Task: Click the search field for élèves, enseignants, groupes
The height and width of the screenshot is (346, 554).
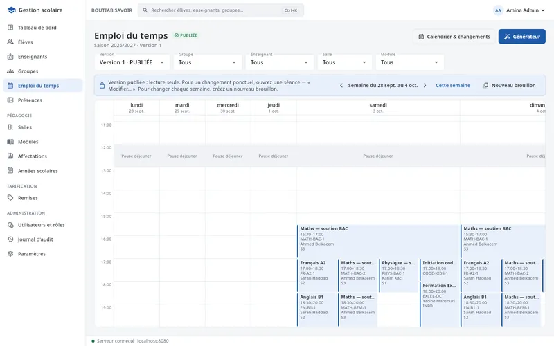Action: pos(221,10)
